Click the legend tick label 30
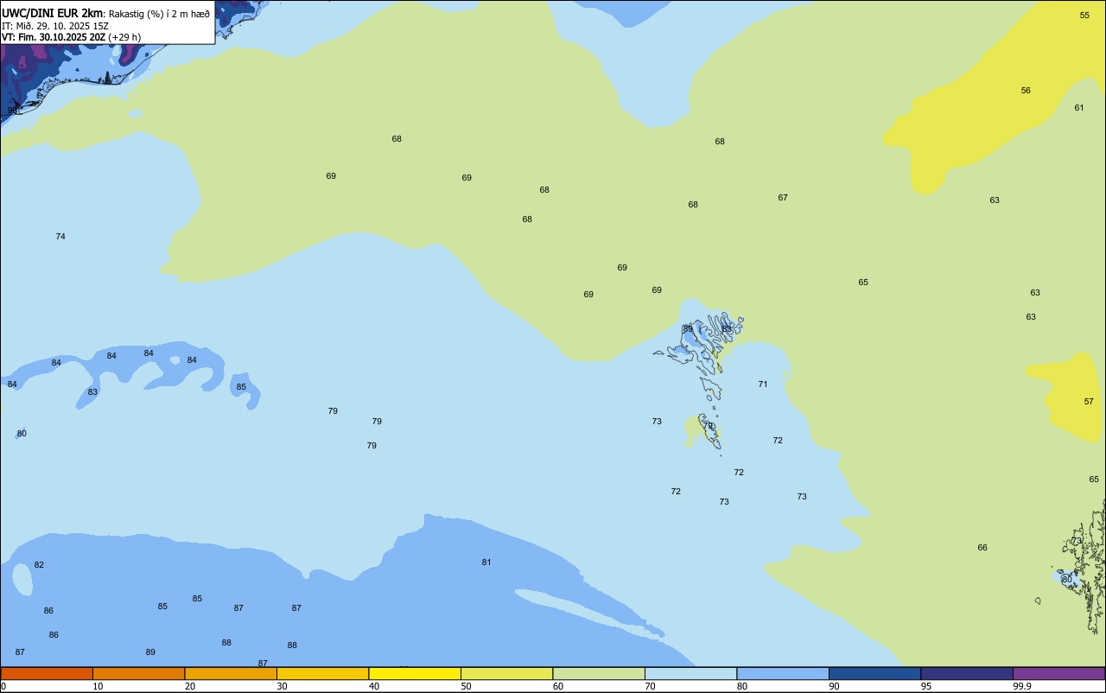The width and height of the screenshot is (1106, 693). tap(282, 686)
